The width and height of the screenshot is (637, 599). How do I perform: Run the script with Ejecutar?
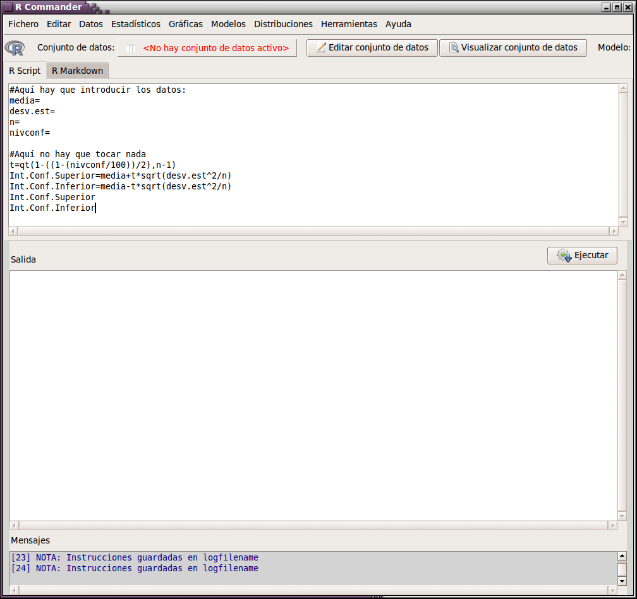point(582,256)
